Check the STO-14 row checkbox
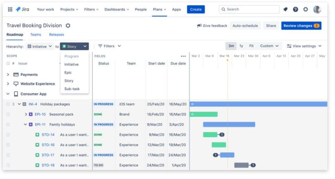335x179 pixels. coord(8,135)
